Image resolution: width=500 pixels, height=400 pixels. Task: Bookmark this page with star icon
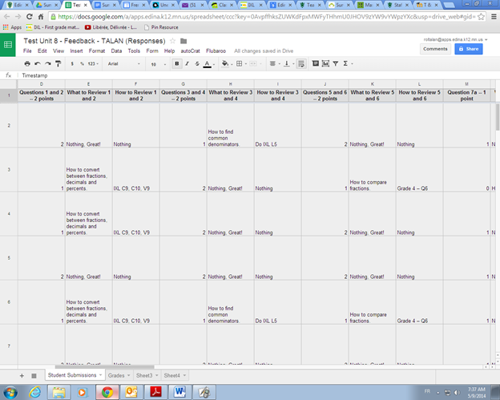pyautogui.click(x=481, y=17)
